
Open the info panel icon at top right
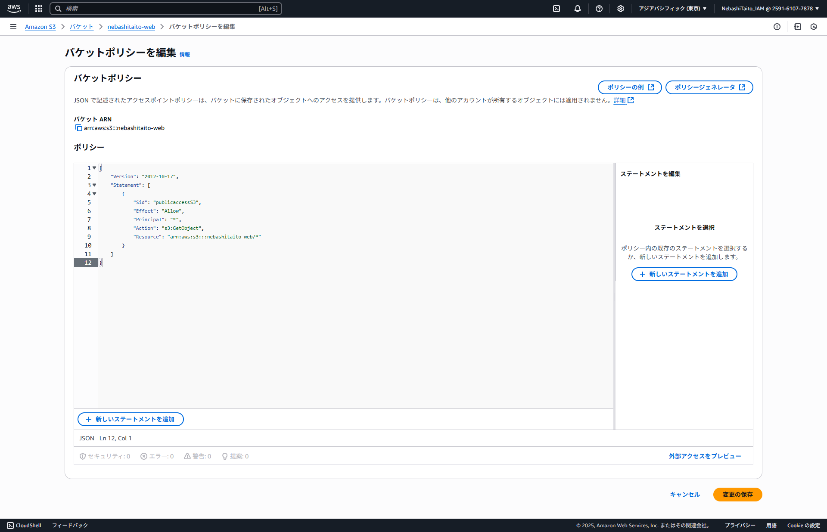[777, 27]
